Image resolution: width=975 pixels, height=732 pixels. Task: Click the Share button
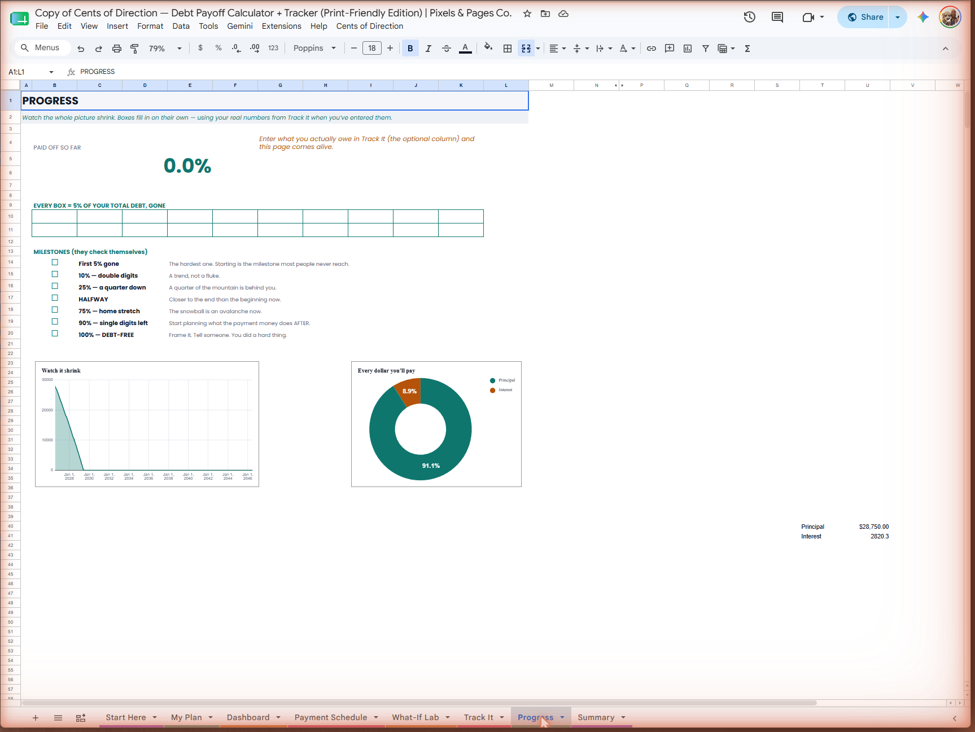[x=864, y=17]
